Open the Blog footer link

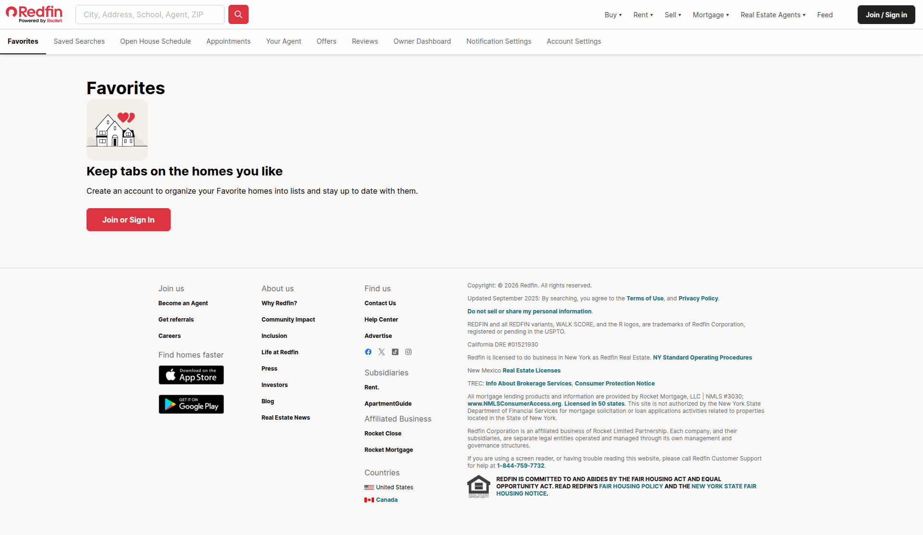click(x=268, y=401)
